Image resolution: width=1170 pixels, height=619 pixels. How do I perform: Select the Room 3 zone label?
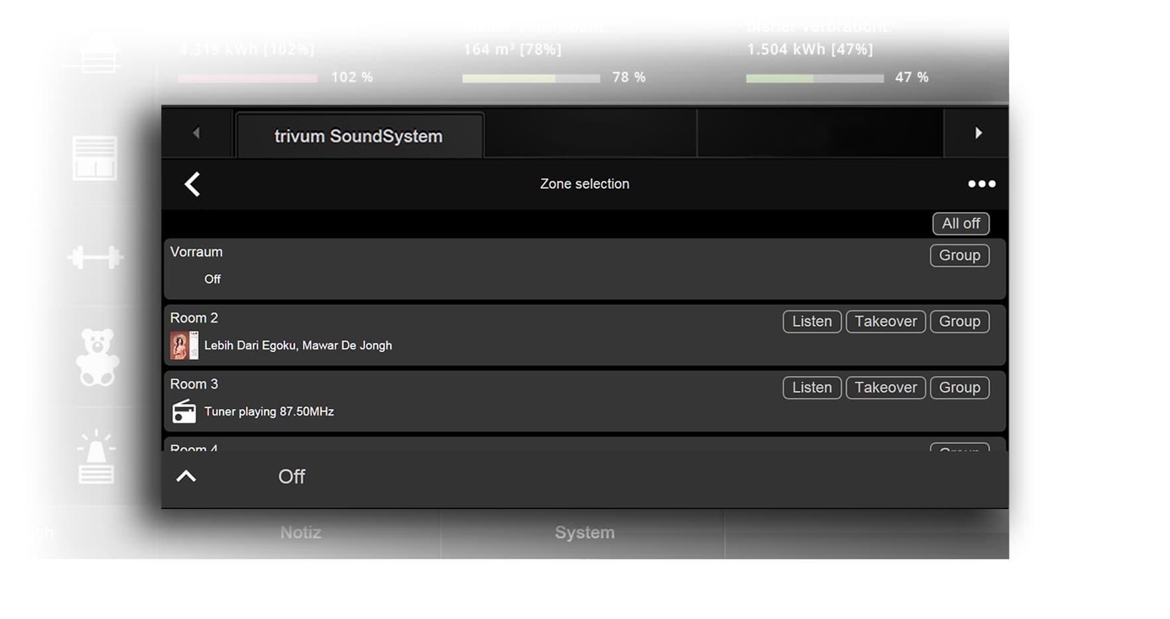pyautogui.click(x=194, y=384)
